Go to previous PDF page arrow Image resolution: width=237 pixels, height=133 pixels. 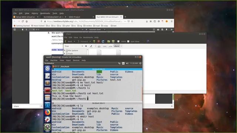pos(23,30)
